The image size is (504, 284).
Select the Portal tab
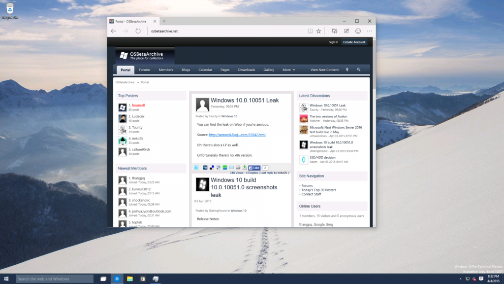pyautogui.click(x=126, y=70)
